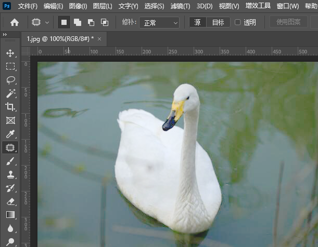The height and width of the screenshot is (247, 318).
Task: Expand the tools panel with double-arrow
Action: point(5,35)
